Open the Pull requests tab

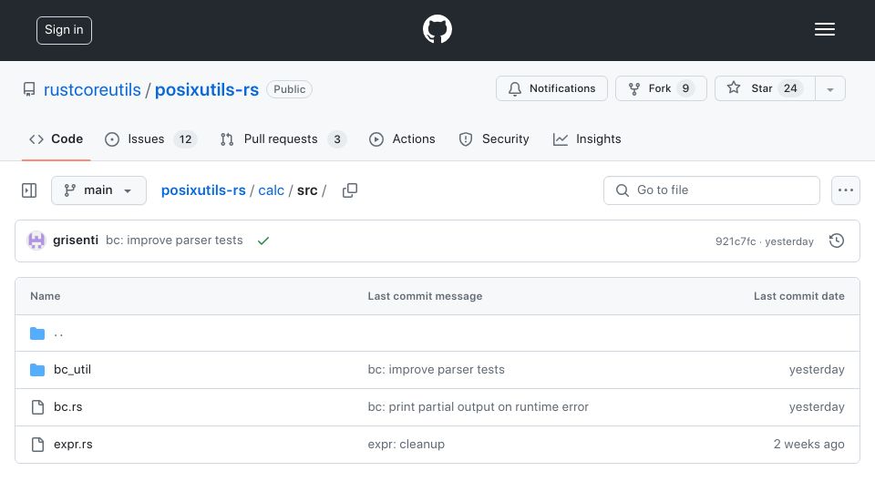pos(283,138)
